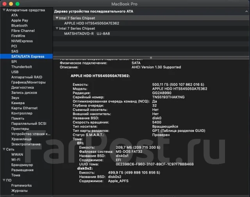Click the pane divider handle dot

coord(151,57)
